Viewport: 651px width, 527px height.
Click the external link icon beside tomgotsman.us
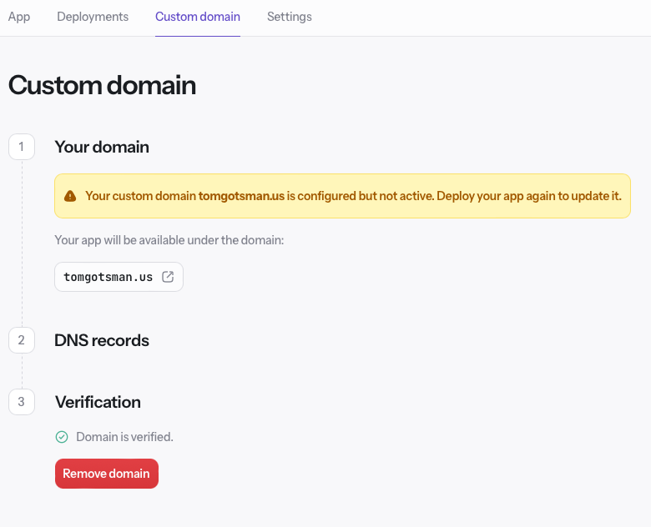coord(168,278)
